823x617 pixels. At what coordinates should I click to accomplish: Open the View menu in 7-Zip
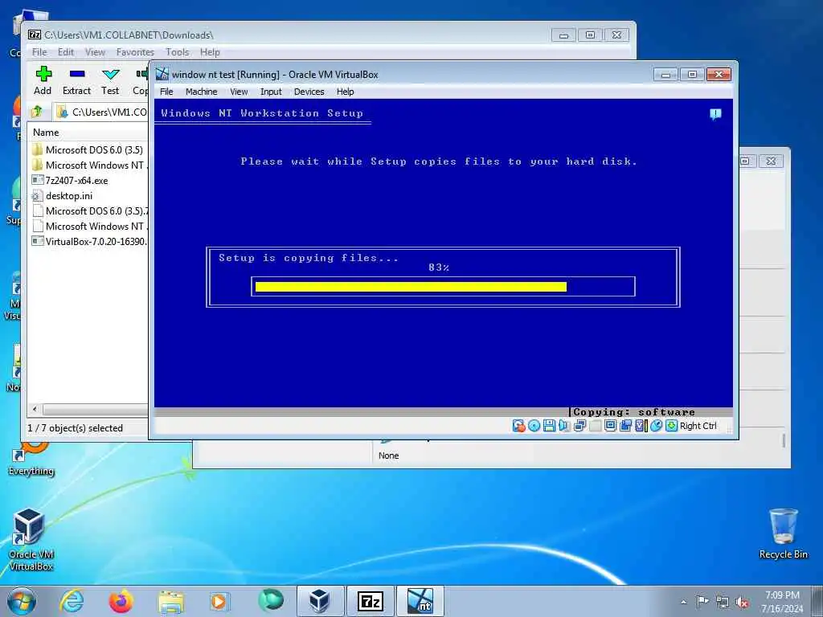[x=95, y=52]
